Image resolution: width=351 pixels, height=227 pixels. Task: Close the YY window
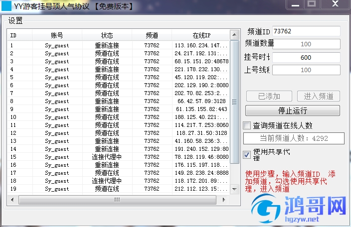(335, 4)
